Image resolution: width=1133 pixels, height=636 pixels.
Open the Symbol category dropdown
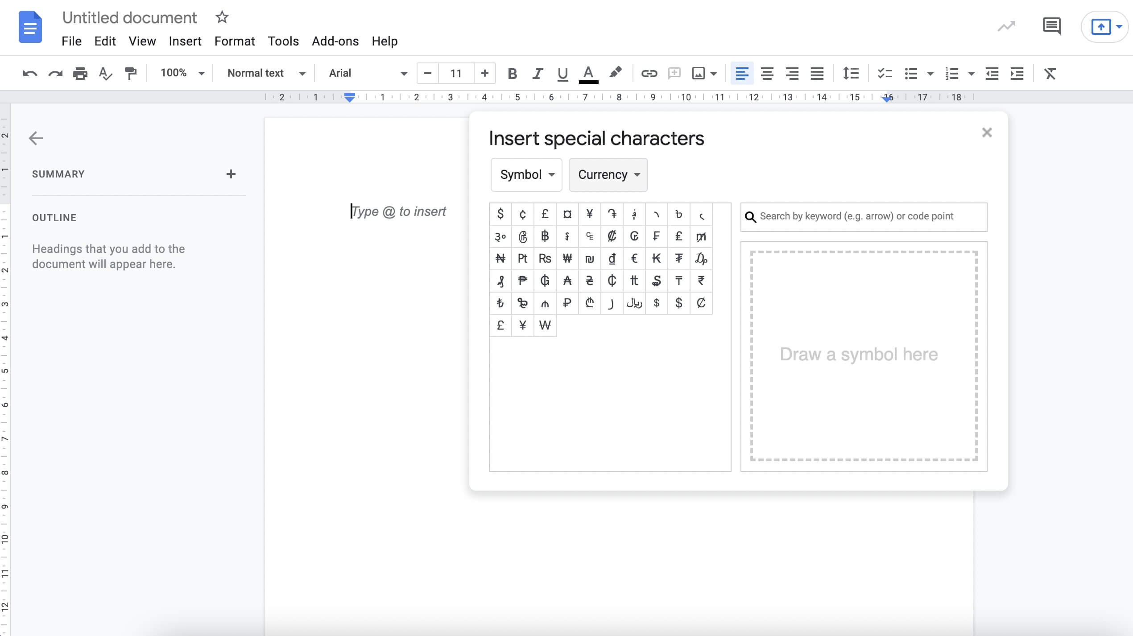pyautogui.click(x=526, y=174)
